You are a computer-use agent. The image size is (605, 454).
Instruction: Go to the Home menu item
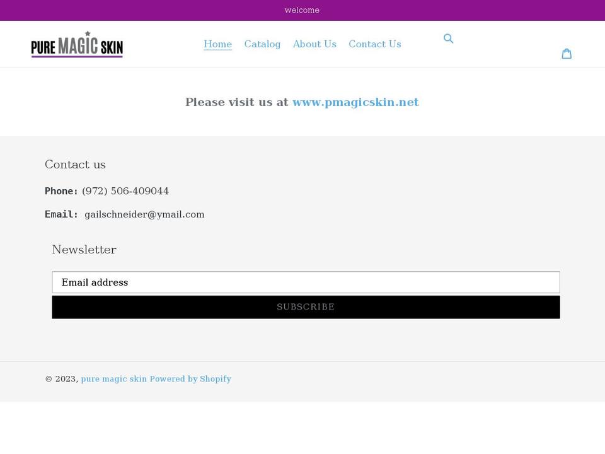(x=217, y=44)
